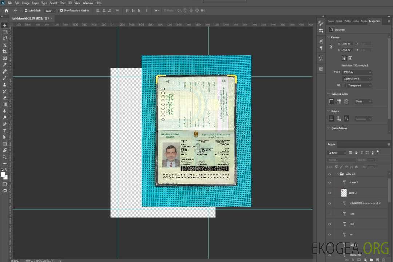Image resolution: width=393 pixels, height=262 pixels.
Task: Set canvas to portrait orientation
Action: [344, 58]
